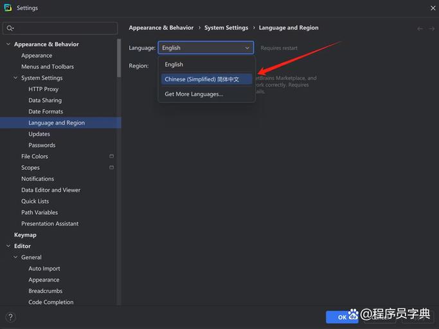Collapse the Editor section
The height and width of the screenshot is (329, 439).
tap(8, 246)
